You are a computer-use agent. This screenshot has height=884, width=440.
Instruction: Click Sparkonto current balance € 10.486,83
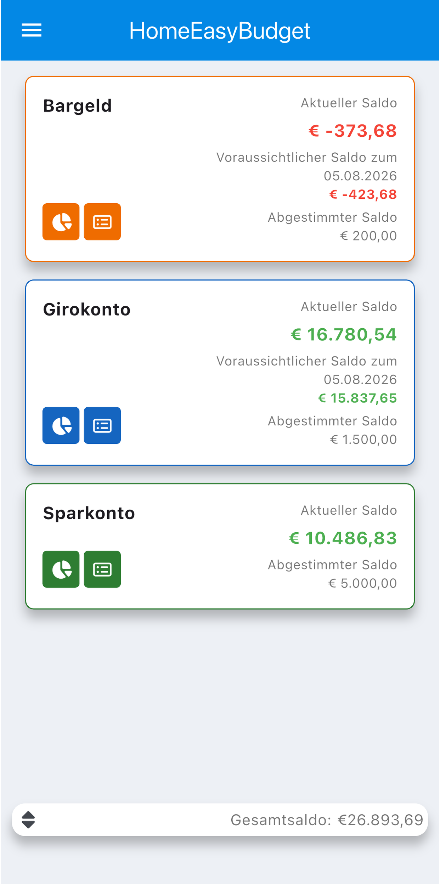pyautogui.click(x=343, y=538)
